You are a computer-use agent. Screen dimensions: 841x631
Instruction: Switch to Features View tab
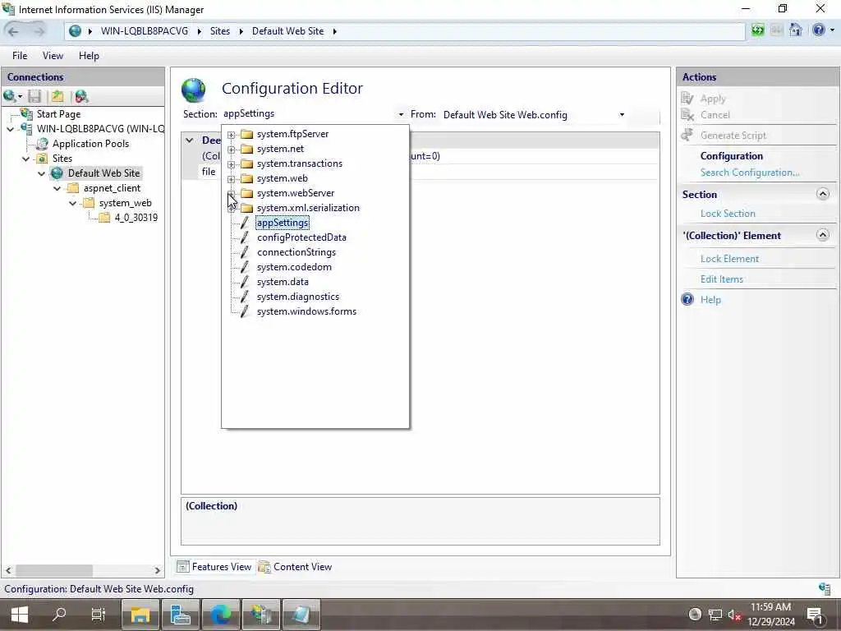coord(214,567)
